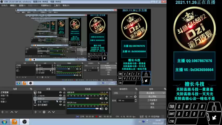Open desktop audio settings gear
Screen dimensions: 222x125
pyautogui.click(x=106, y=98)
